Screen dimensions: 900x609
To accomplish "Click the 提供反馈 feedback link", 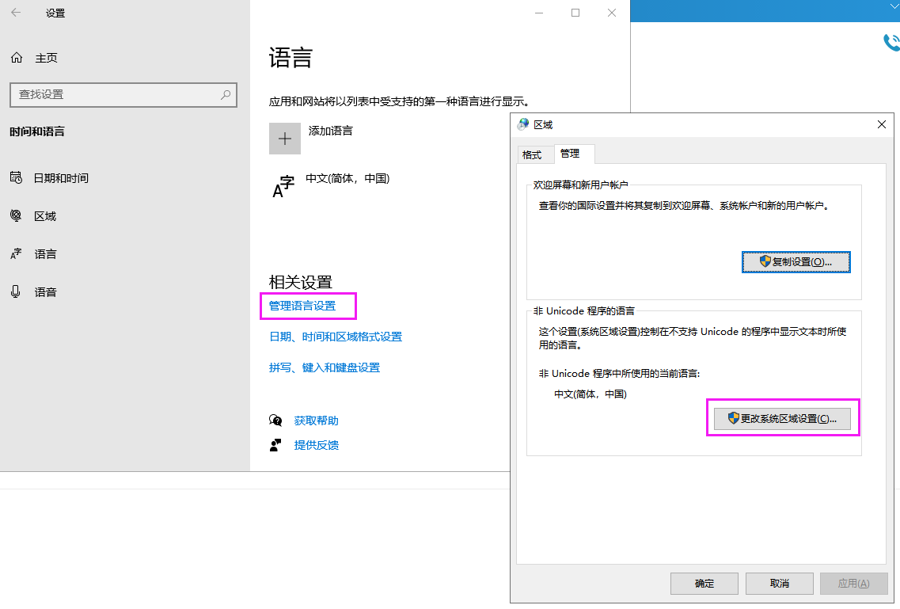I will (x=316, y=445).
